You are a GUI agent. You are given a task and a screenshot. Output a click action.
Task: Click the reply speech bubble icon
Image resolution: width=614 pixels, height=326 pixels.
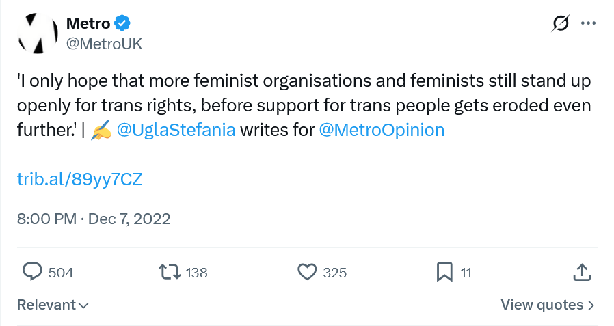[33, 272]
